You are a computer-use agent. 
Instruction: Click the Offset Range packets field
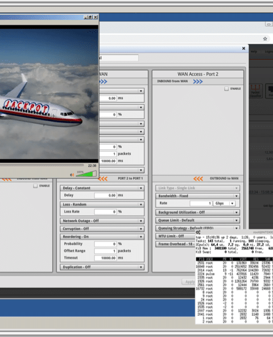tap(105, 251)
